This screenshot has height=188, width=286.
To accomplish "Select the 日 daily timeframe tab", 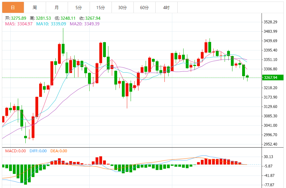I will click(13, 8).
